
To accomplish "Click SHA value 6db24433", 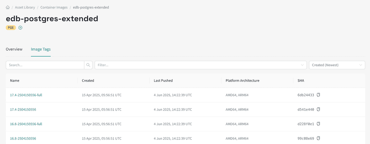I will pyautogui.click(x=306, y=95).
